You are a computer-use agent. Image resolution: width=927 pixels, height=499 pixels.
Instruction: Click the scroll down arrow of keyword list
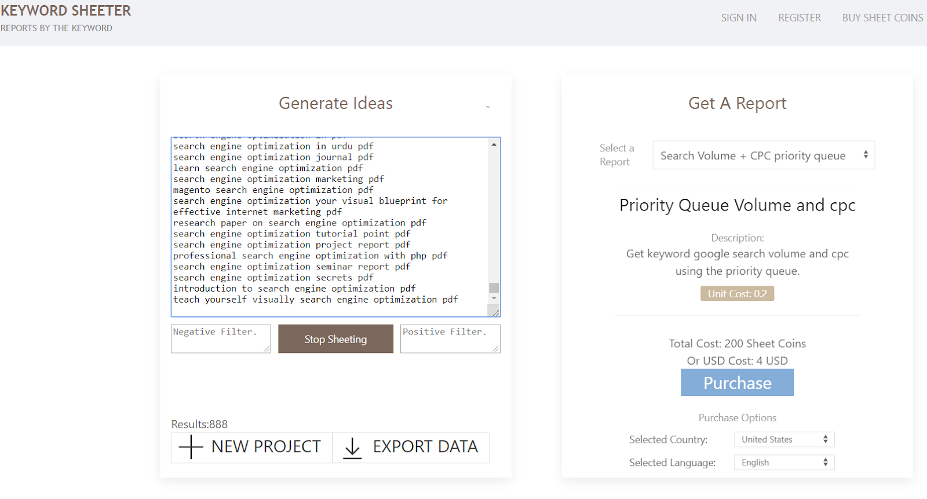(494, 298)
